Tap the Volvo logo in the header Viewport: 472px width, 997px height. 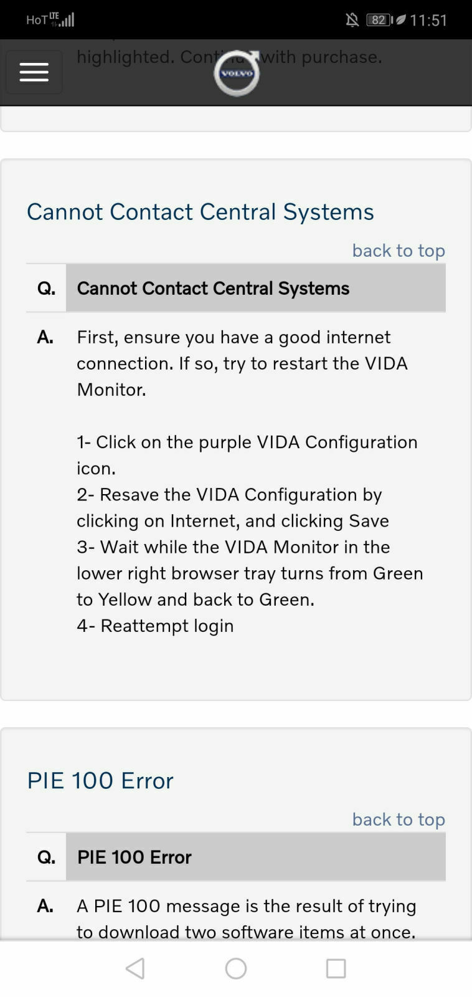coord(236,74)
